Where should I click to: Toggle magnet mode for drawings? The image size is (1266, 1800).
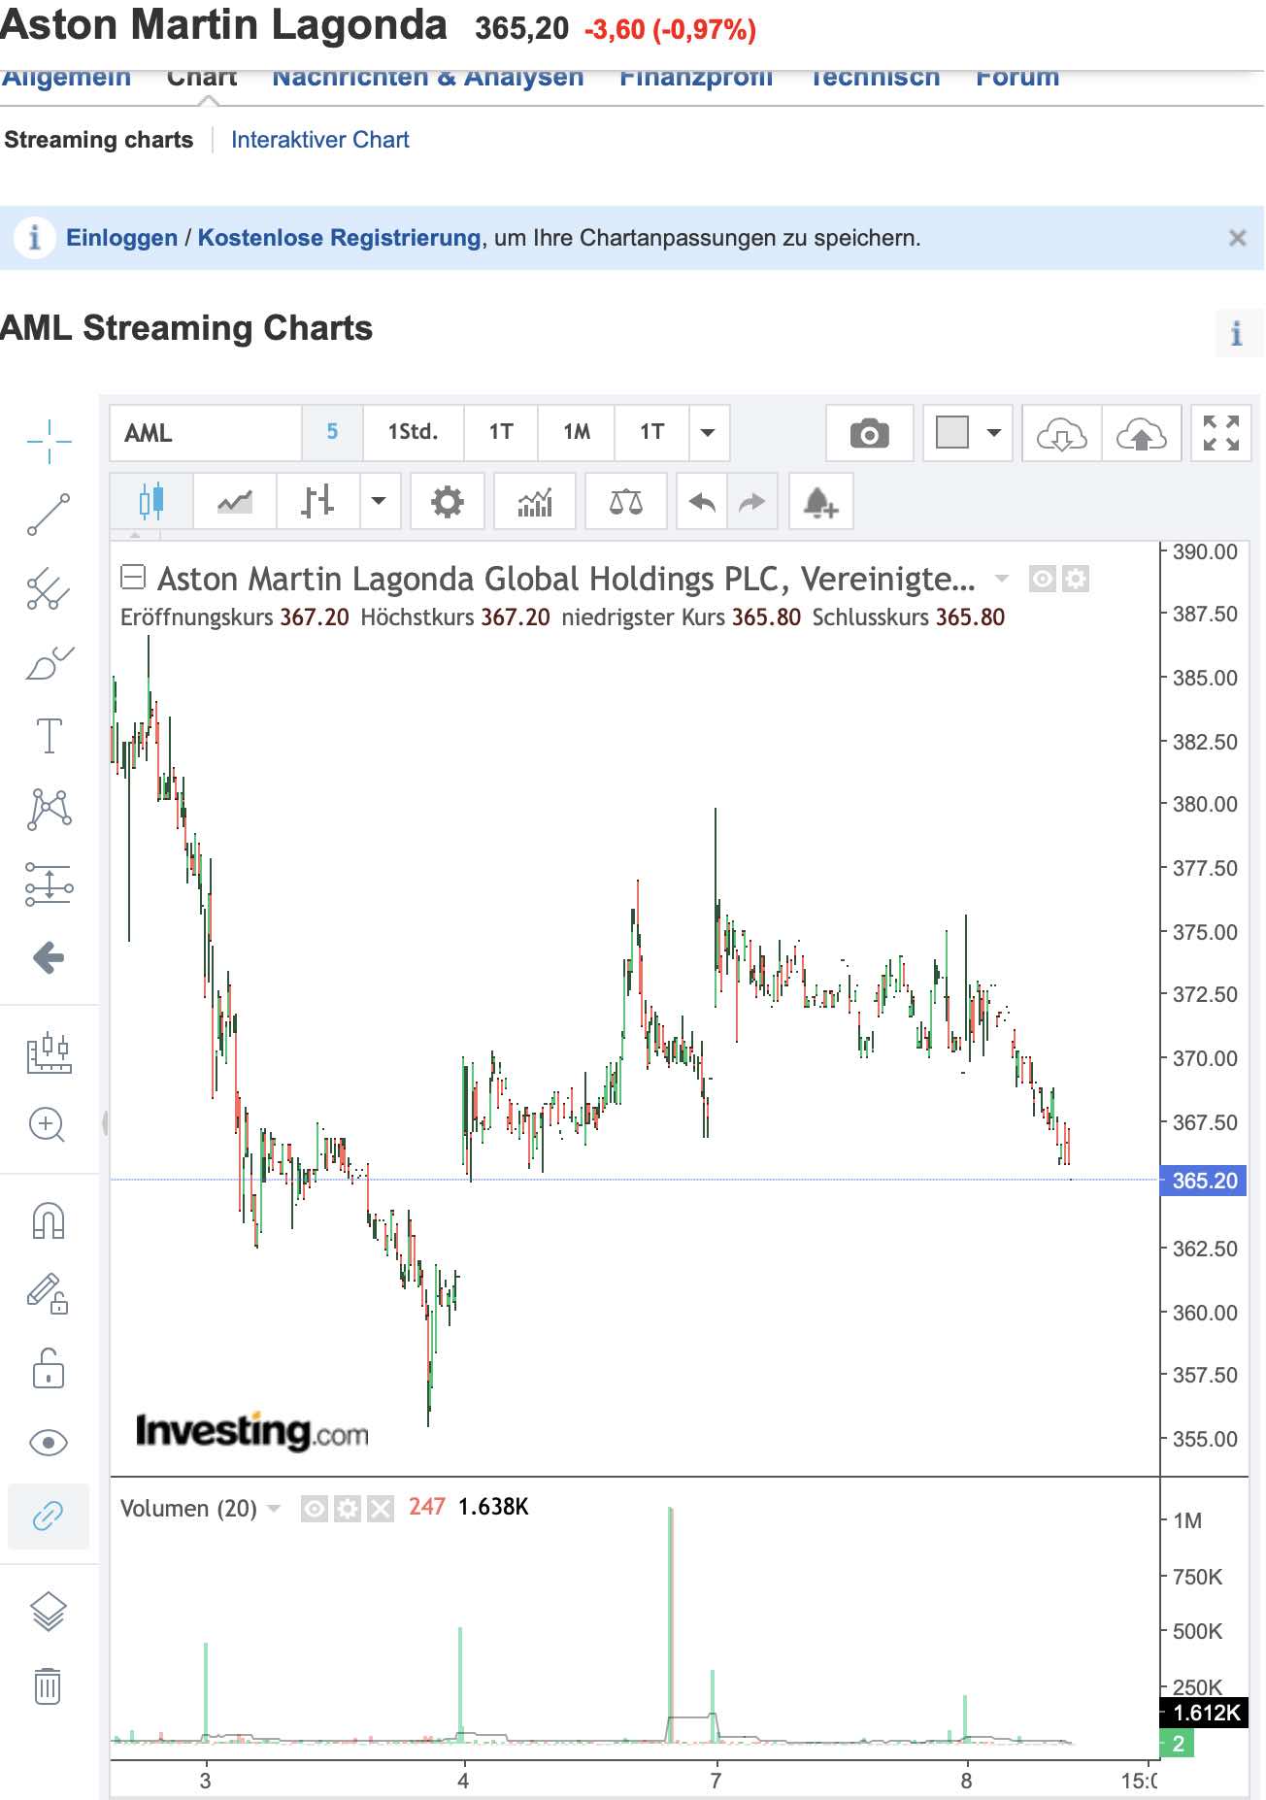(49, 1220)
